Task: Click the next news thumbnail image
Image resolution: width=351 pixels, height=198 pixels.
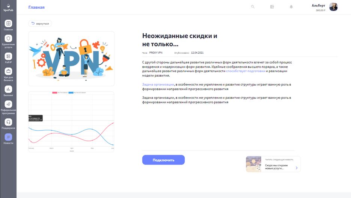Action: (x=254, y=164)
